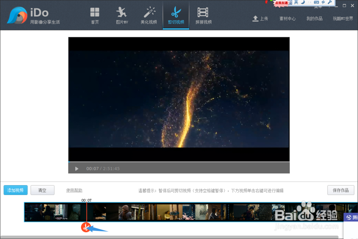Click the 保存作品 save work button
Screen dimensions: 358x239
pyautogui.click(x=341, y=190)
